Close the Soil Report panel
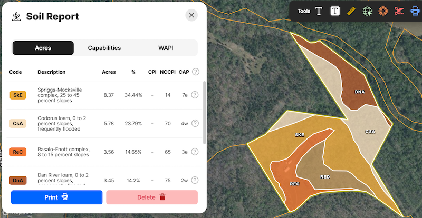This screenshot has width=422, height=218. point(191,15)
